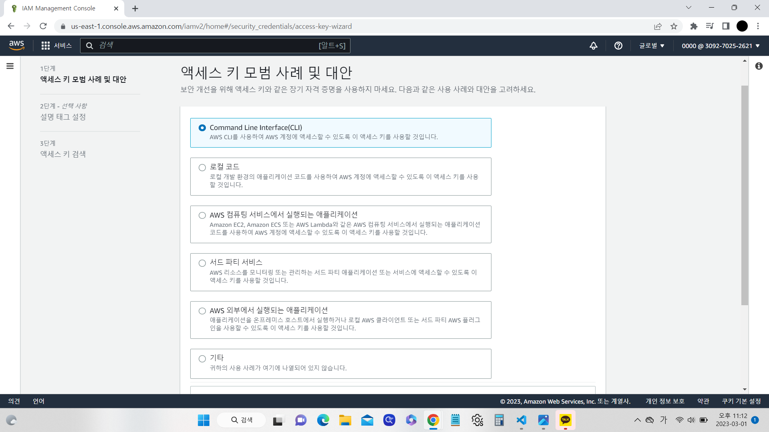Click the scrollbar up arrow
This screenshot has height=432, width=769.
745,61
